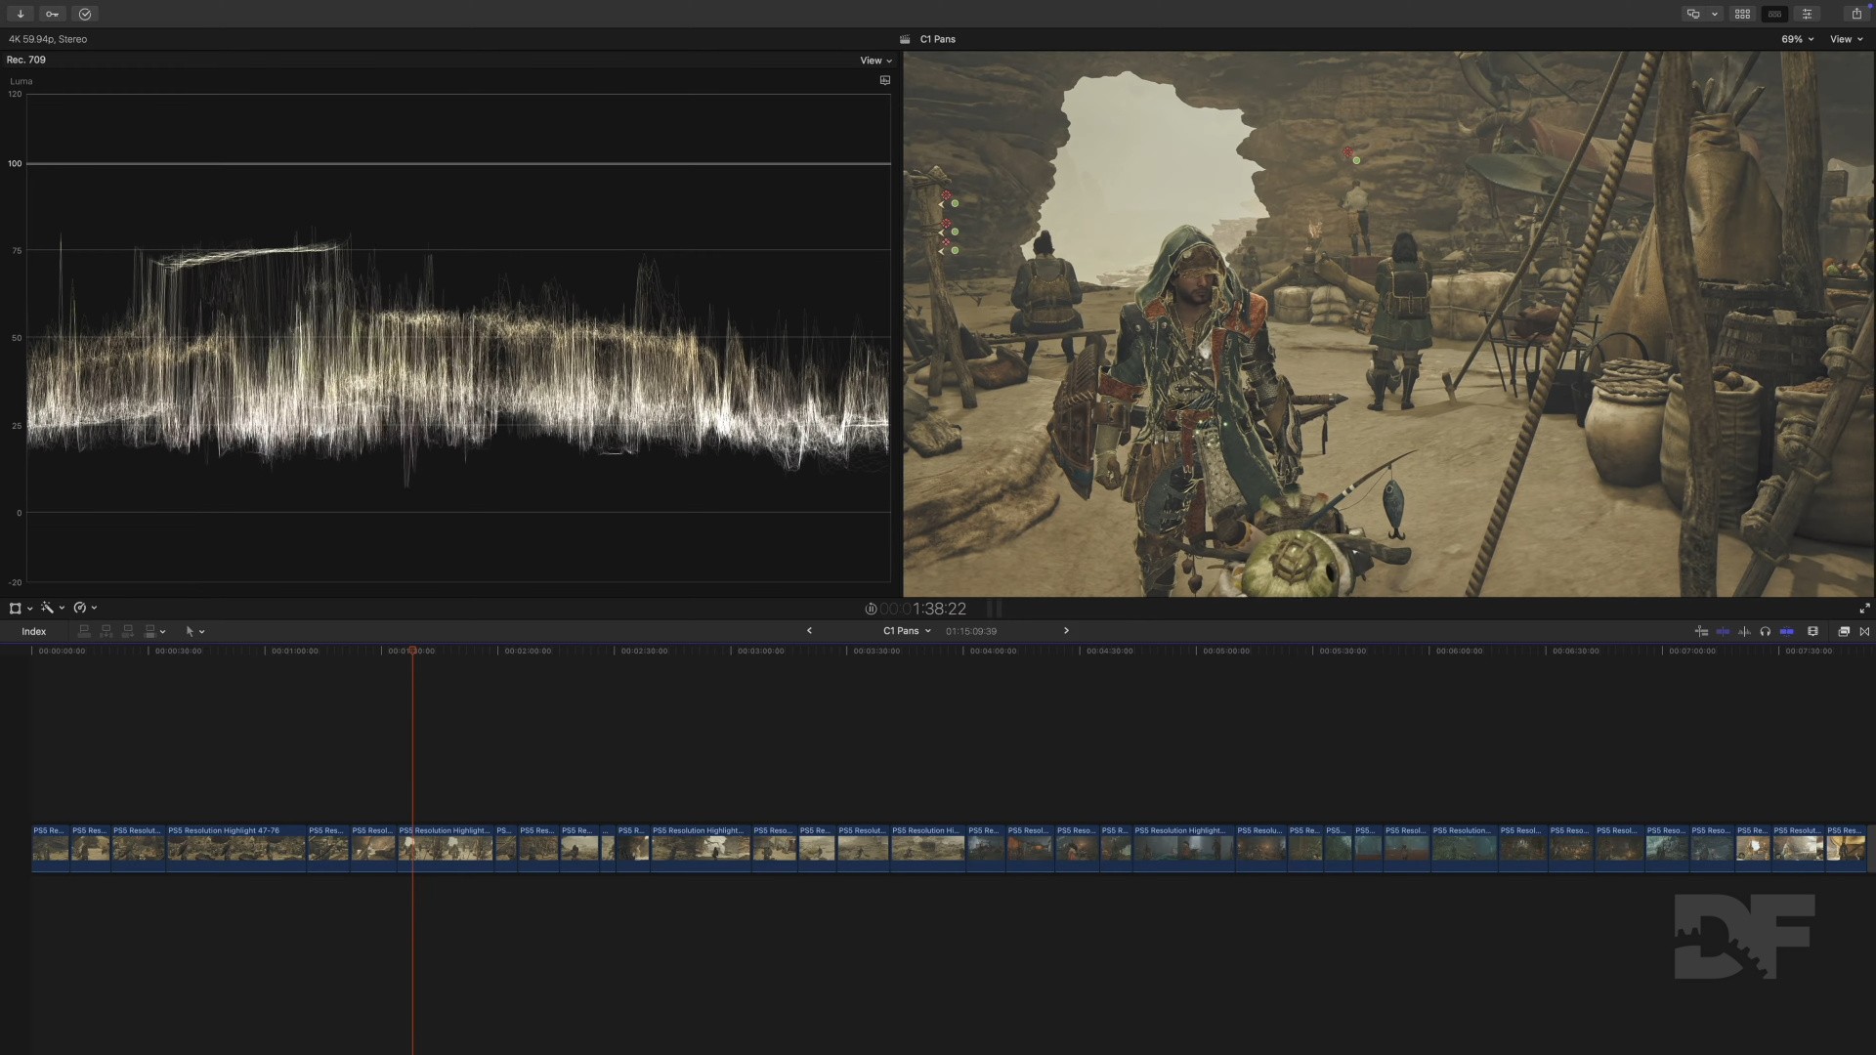Show the Inspector sliders icon

coord(1807,14)
